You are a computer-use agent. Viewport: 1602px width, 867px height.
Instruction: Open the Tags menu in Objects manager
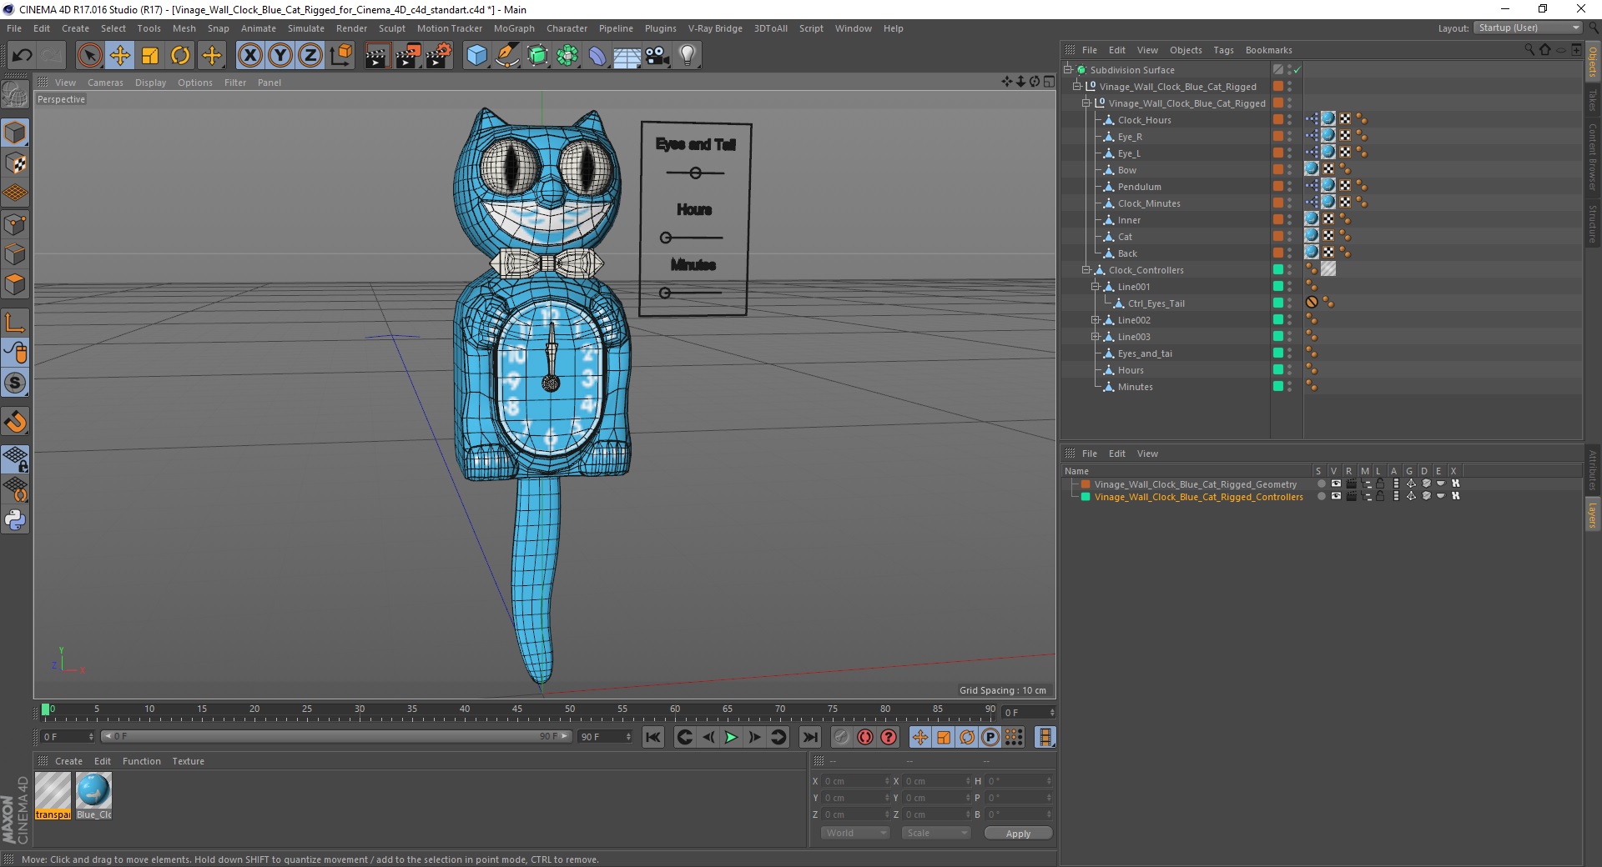[1223, 50]
